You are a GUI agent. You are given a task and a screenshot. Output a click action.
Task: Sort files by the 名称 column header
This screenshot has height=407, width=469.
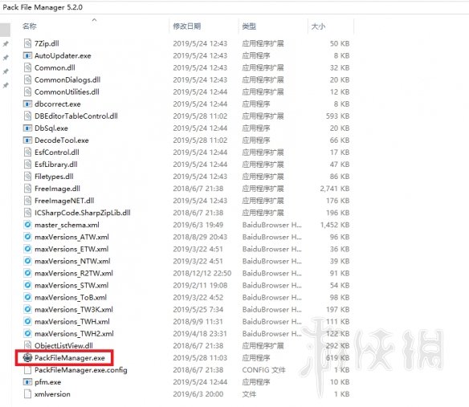click(29, 26)
